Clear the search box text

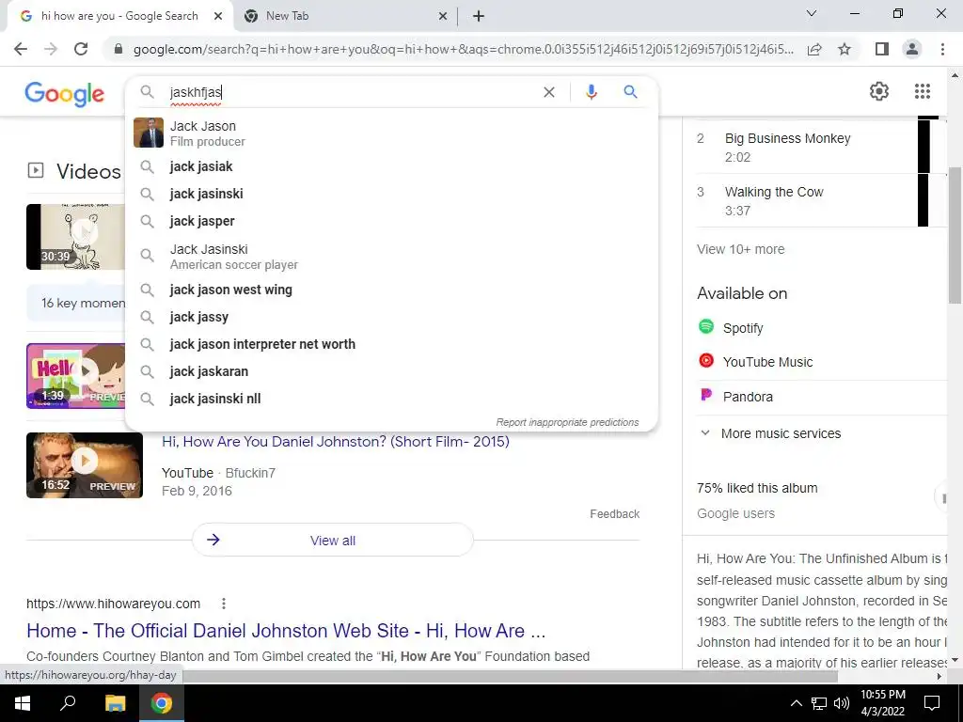549,92
